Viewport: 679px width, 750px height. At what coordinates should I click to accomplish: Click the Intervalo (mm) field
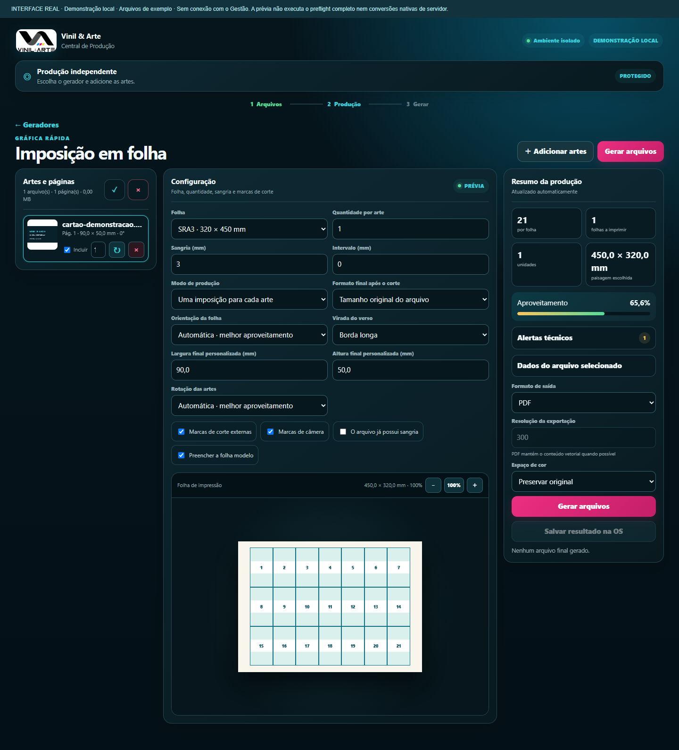point(411,264)
